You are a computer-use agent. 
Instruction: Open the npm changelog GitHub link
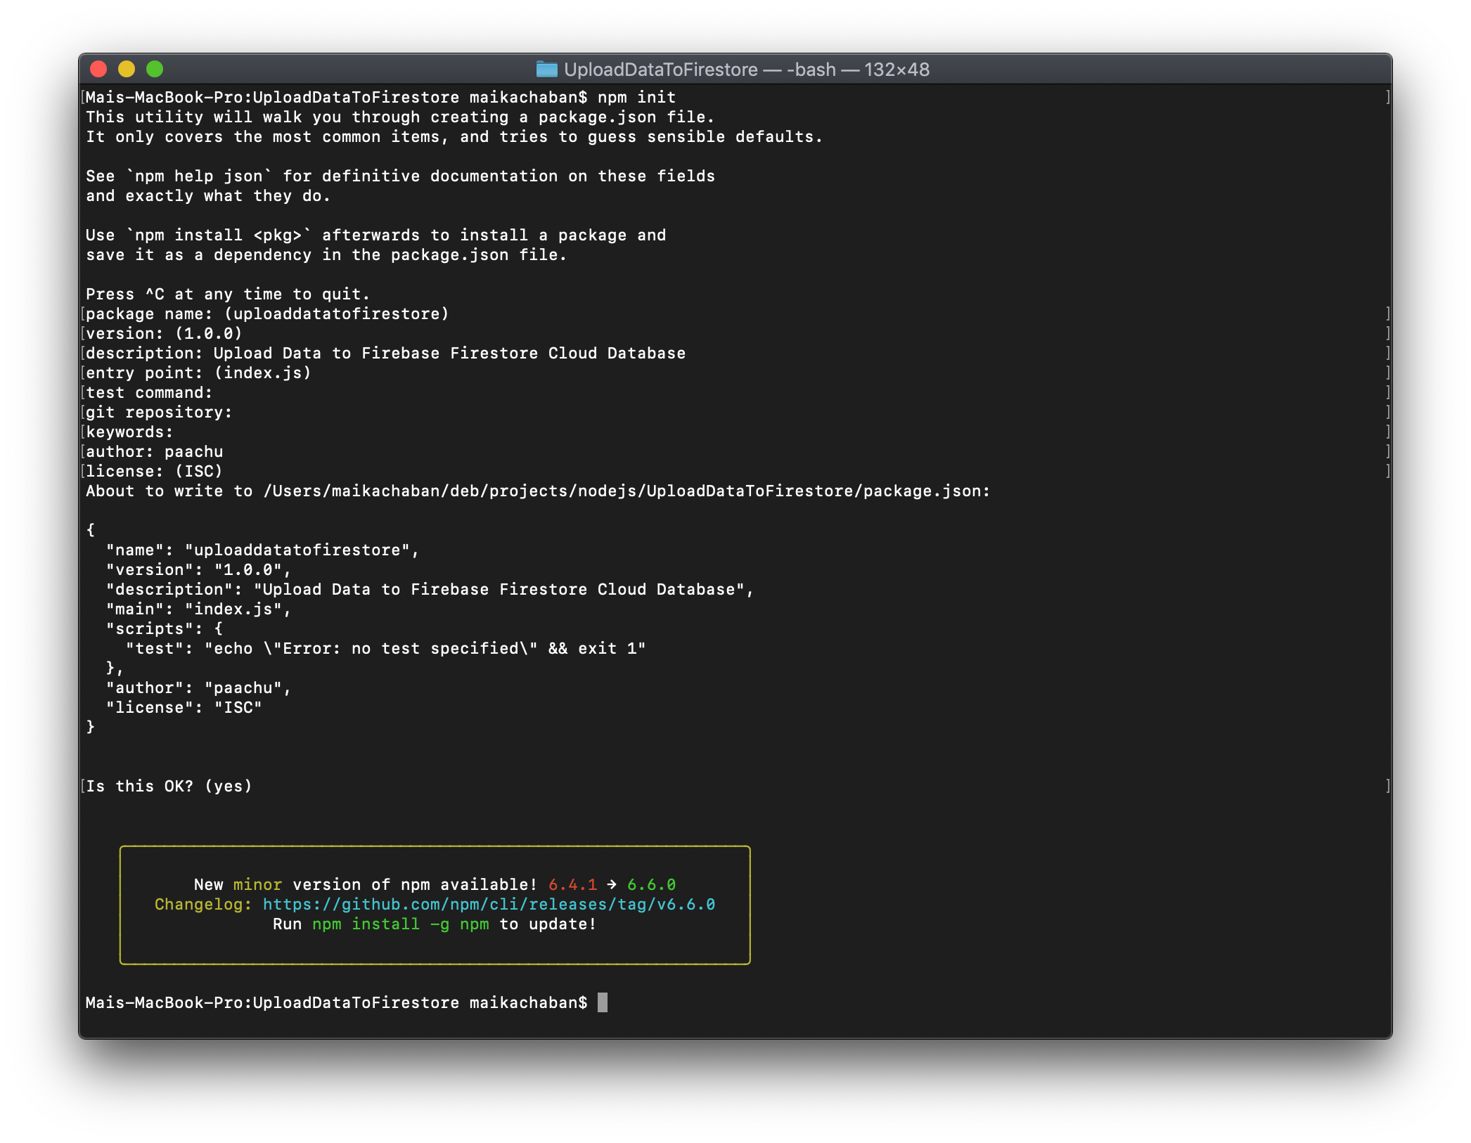(489, 905)
